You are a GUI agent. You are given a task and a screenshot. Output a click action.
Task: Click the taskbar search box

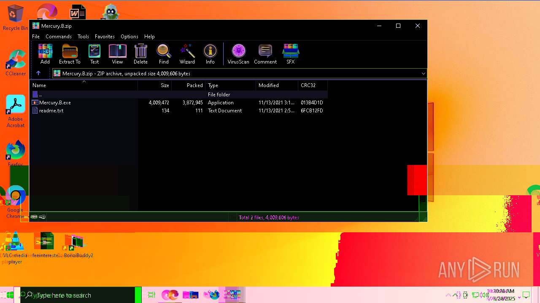click(77, 295)
